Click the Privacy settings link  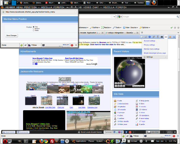pyautogui.click(x=149, y=45)
